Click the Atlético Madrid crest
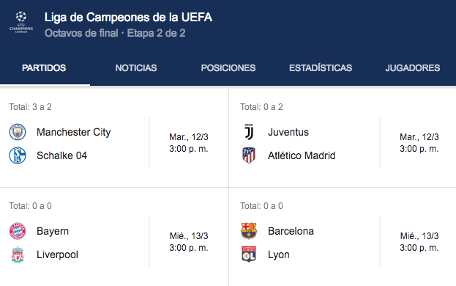456x286 pixels. [x=249, y=155]
